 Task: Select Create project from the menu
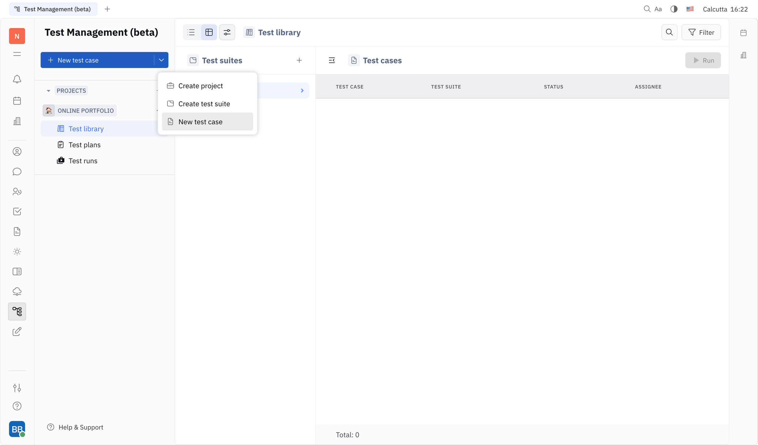coord(208,86)
